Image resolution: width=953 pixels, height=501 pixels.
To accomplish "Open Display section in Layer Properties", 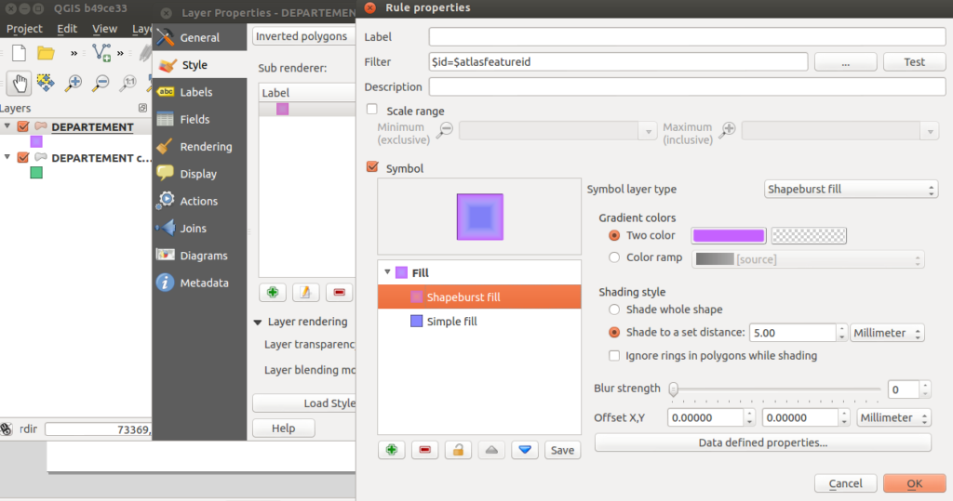I will (x=199, y=175).
